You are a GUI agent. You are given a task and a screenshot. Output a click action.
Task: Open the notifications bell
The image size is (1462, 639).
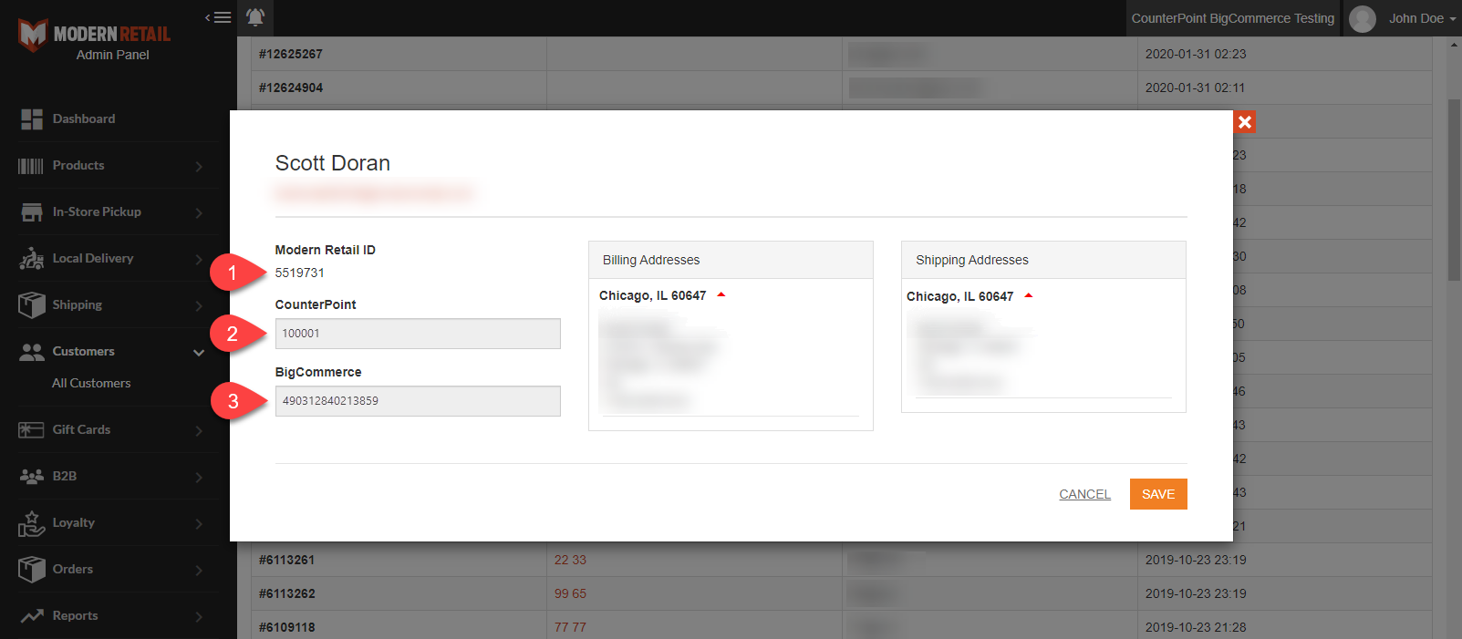(x=255, y=17)
